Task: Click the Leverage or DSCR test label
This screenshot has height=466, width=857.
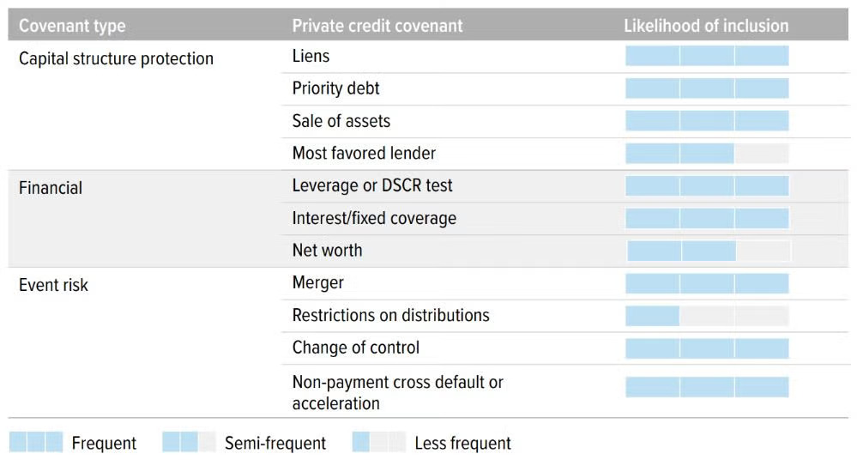Action: [372, 185]
